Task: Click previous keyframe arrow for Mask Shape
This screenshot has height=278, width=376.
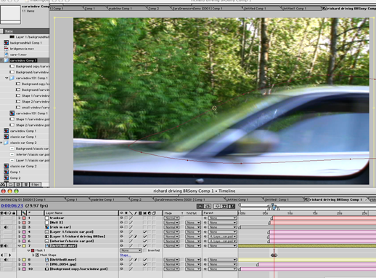Action: click(x=2, y=255)
